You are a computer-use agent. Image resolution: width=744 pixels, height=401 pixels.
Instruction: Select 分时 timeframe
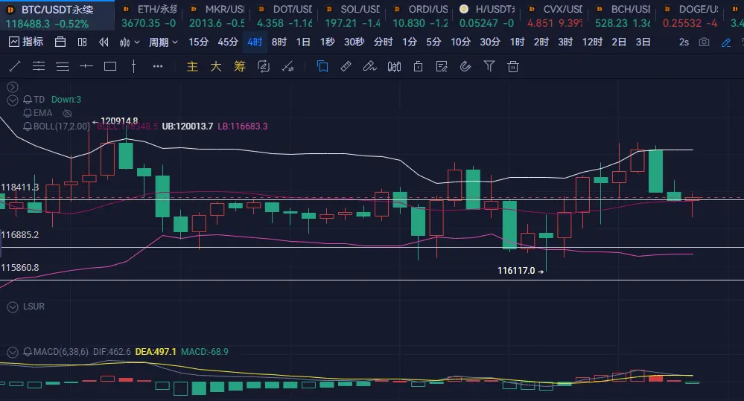383,42
